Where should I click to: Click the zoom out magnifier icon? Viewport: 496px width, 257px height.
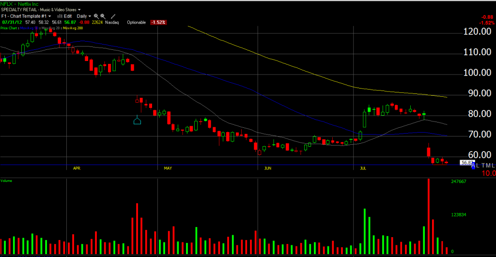point(103,16)
